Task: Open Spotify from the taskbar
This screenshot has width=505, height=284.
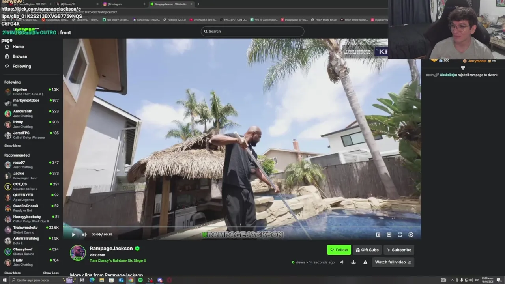Action: pos(140,280)
